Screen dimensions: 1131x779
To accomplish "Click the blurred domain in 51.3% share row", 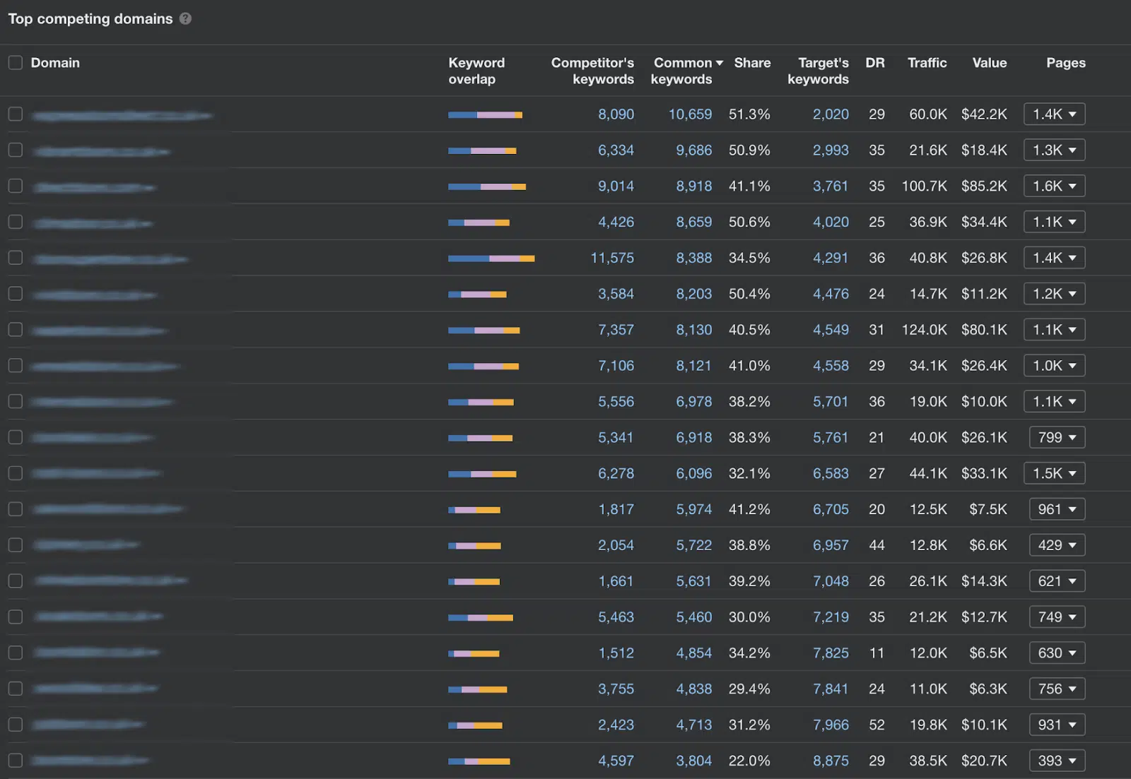I will pos(122,115).
